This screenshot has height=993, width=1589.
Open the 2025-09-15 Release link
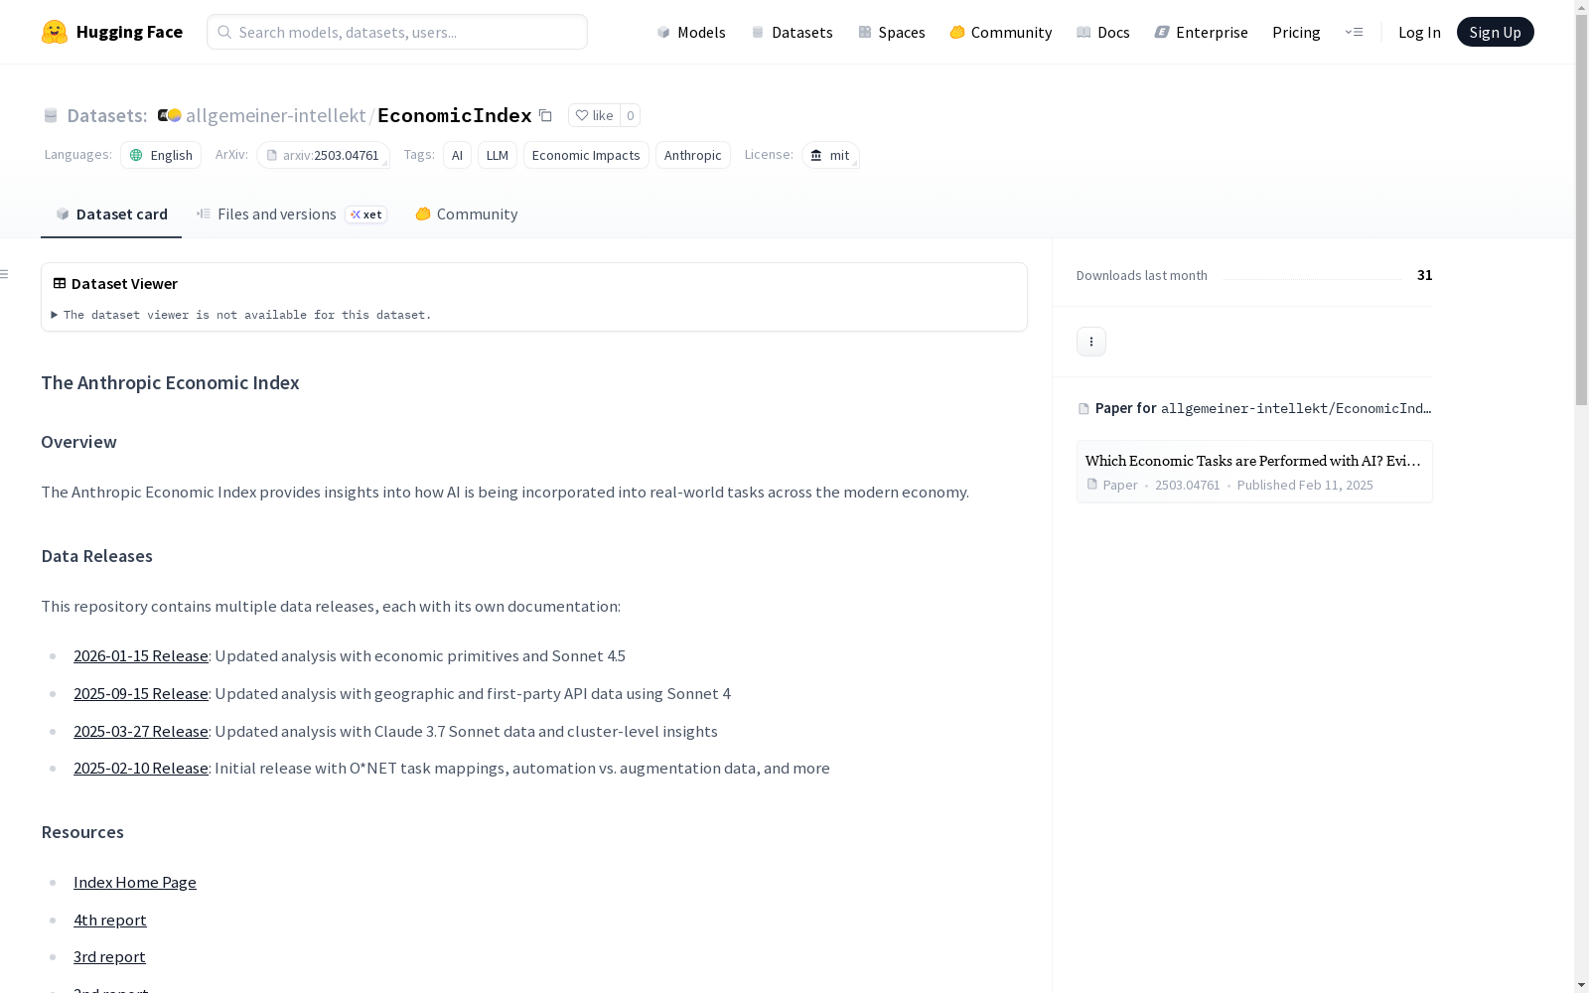pyautogui.click(x=141, y=694)
